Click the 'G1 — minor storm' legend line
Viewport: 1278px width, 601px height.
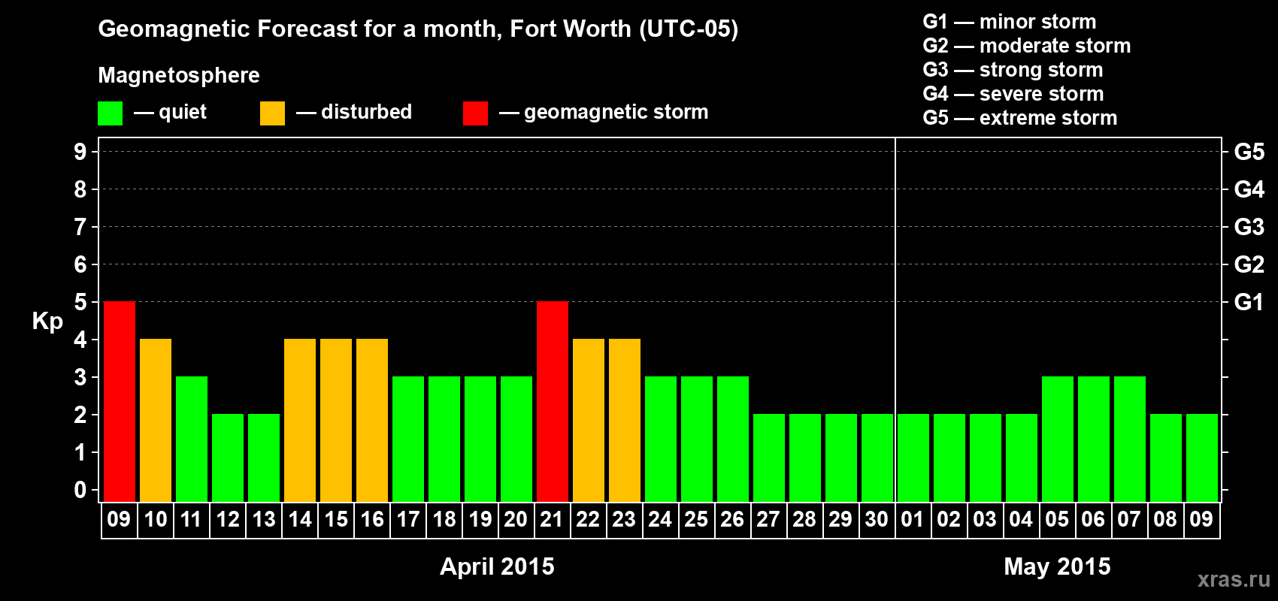1010,22
